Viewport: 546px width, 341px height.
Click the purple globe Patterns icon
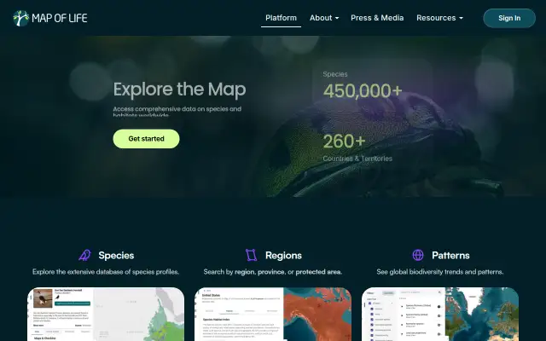tap(418, 255)
